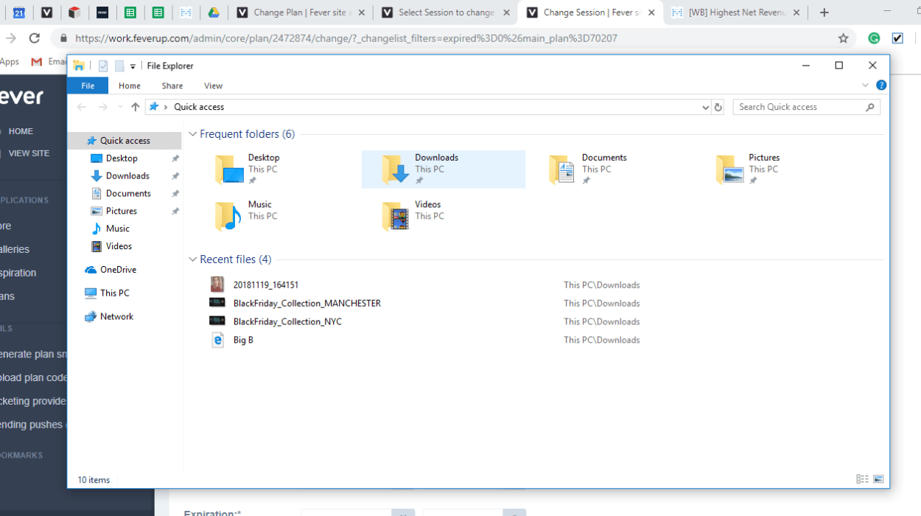This screenshot has height=516, width=921.
Task: Open the address bar history dropdown
Action: point(705,107)
